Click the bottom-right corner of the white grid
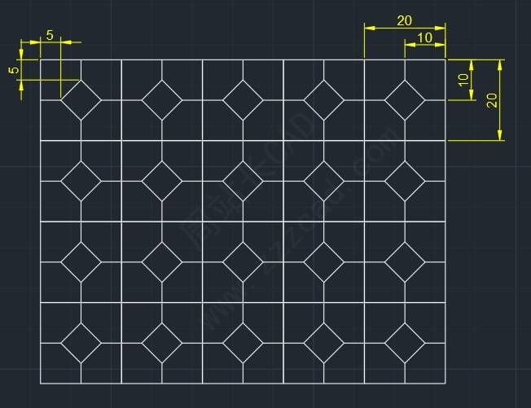531x408 pixels. click(x=445, y=383)
